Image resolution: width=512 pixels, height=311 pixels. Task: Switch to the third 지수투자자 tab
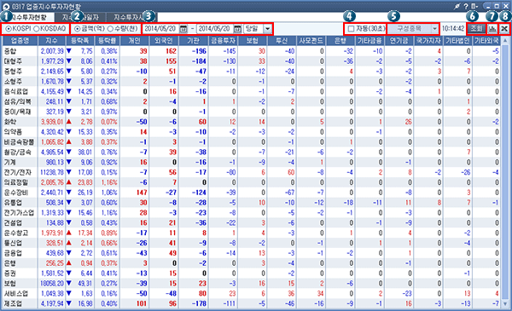pyautogui.click(x=131, y=17)
